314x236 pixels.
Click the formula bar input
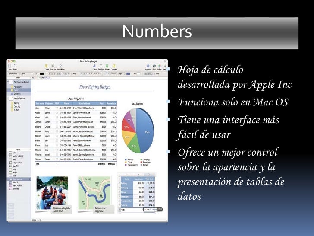click(x=102, y=77)
